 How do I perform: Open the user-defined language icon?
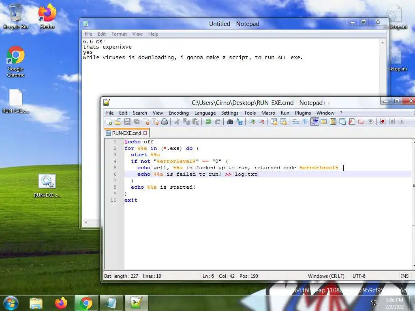324,121
